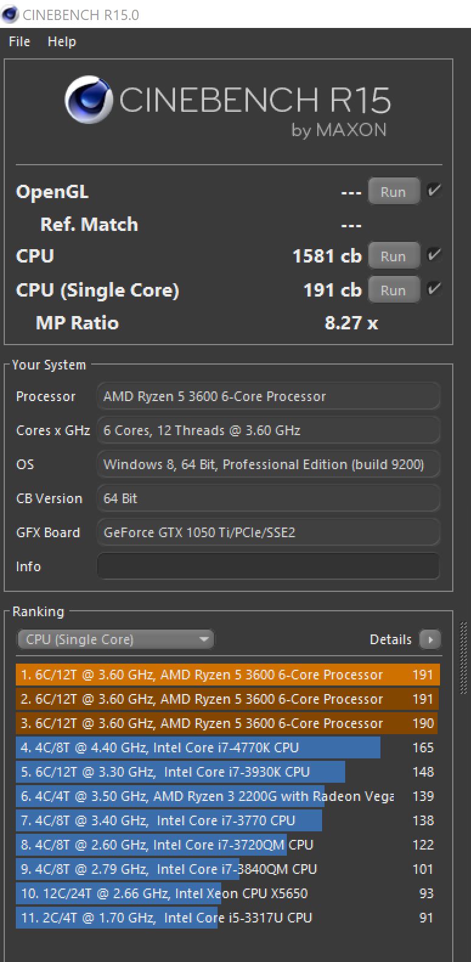This screenshot has width=471, height=962.
Task: Click the Info text field
Action: point(268,566)
